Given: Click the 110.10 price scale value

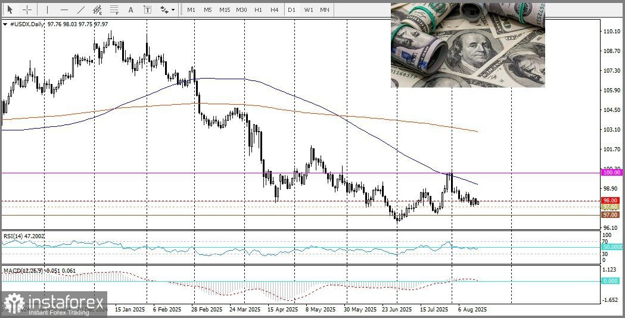Looking at the screenshot, I should coord(612,32).
